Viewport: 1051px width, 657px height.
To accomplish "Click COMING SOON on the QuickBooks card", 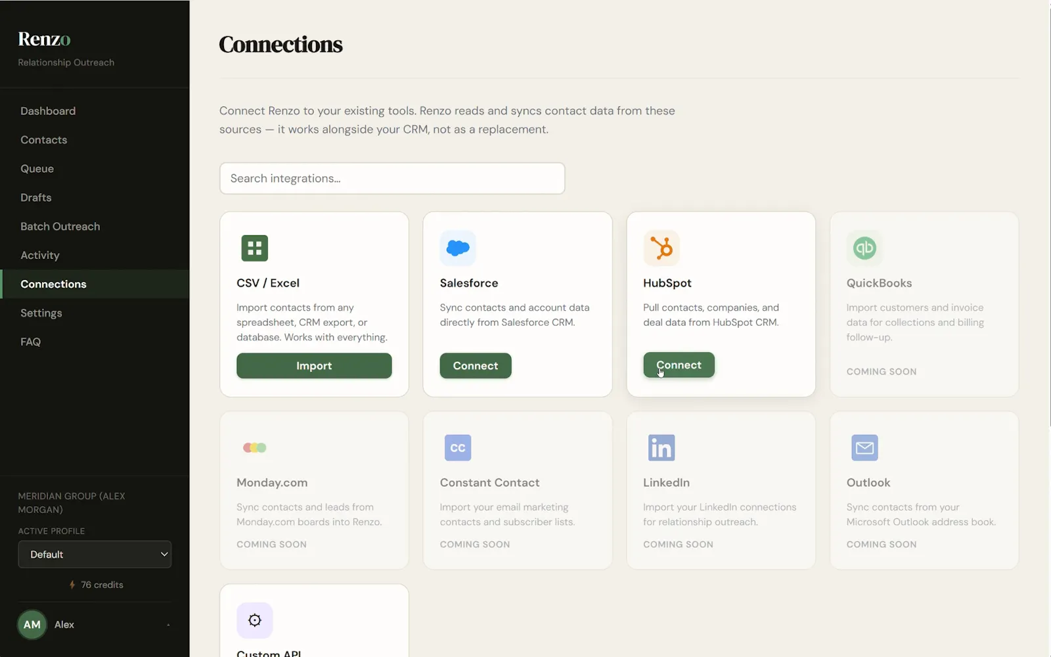I will pyautogui.click(x=882, y=372).
